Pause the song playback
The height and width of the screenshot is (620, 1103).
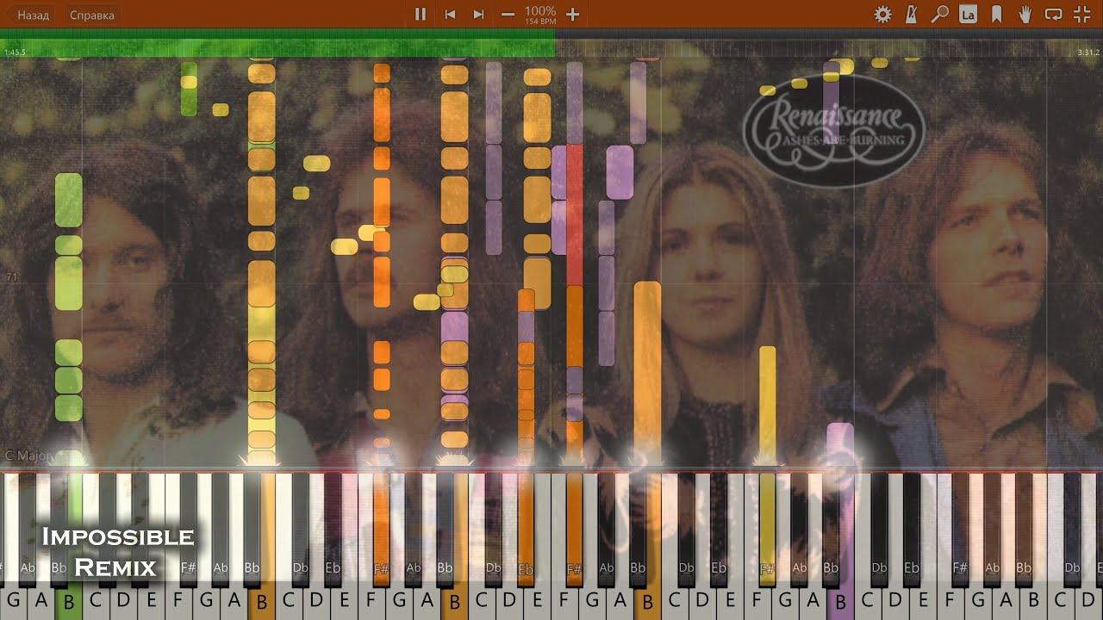pyautogui.click(x=421, y=14)
